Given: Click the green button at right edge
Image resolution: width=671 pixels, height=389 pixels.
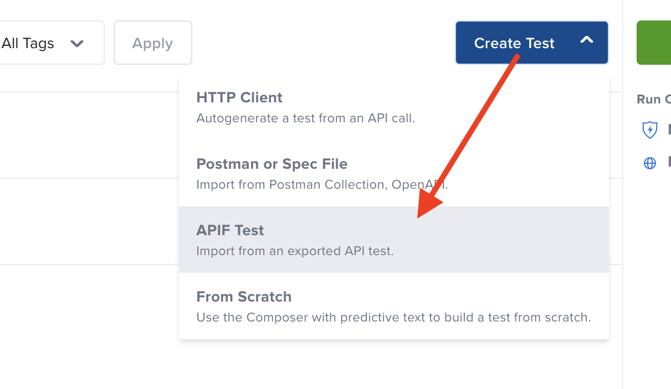Looking at the screenshot, I should [654, 43].
